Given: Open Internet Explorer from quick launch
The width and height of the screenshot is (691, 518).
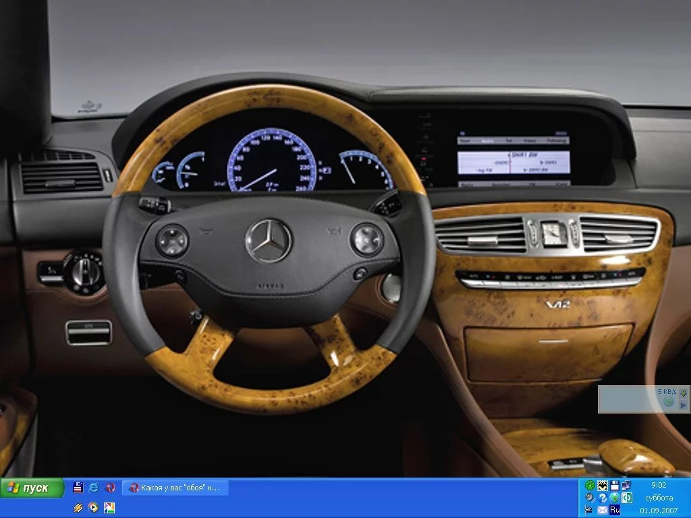Looking at the screenshot, I should [x=93, y=487].
